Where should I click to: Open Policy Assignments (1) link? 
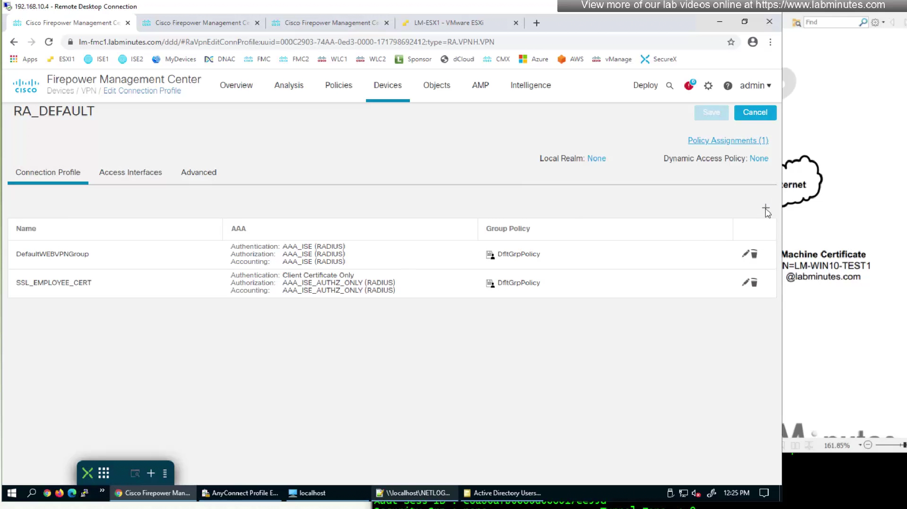[728, 141]
